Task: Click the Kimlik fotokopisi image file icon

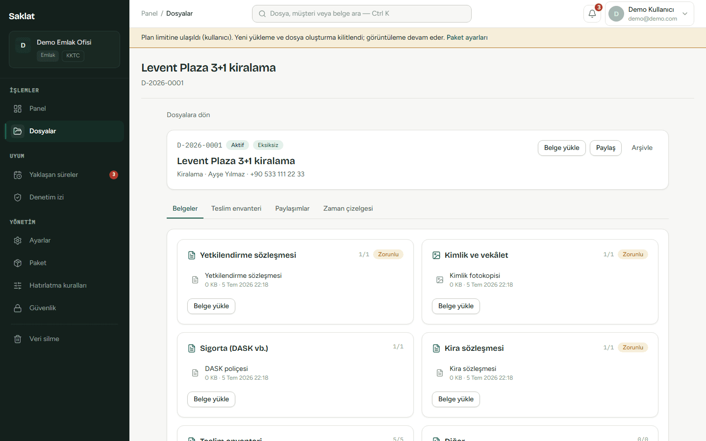Action: pos(440,280)
